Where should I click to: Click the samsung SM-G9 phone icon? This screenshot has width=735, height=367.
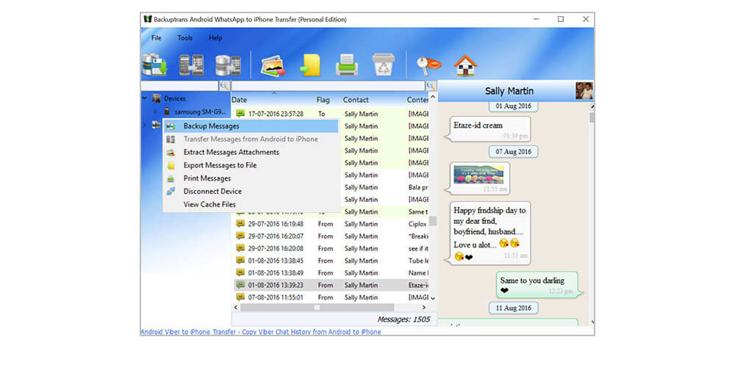point(167,112)
